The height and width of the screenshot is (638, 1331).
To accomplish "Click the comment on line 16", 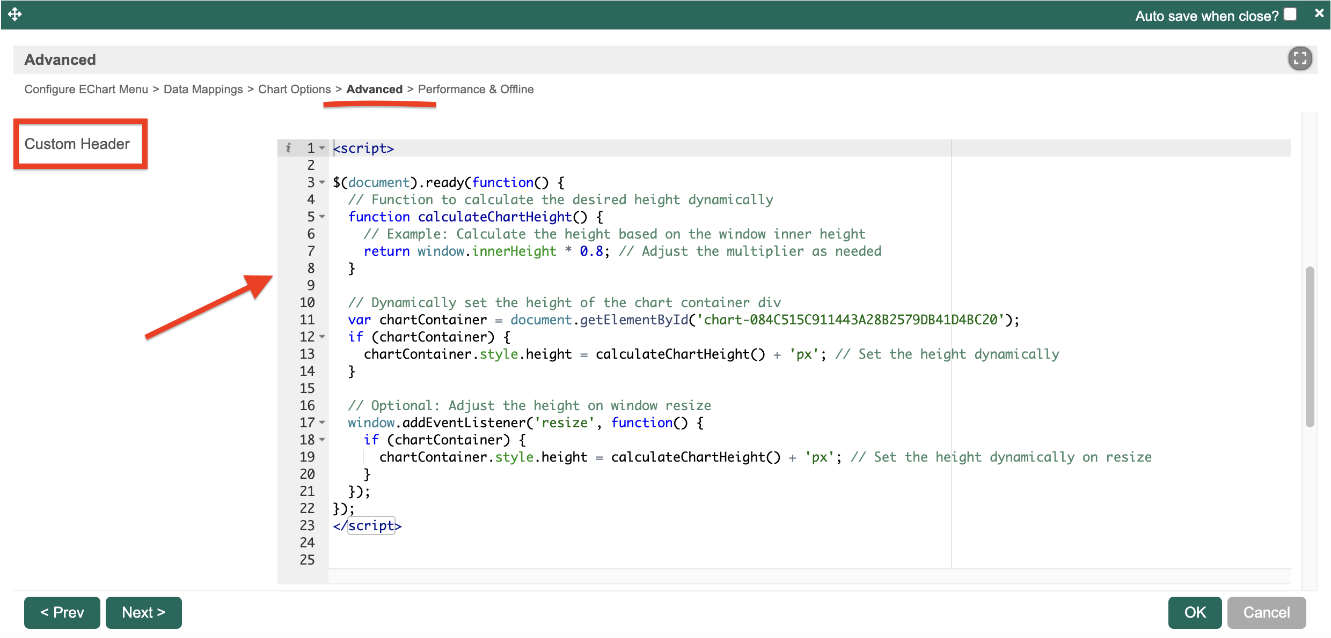I will [529, 405].
